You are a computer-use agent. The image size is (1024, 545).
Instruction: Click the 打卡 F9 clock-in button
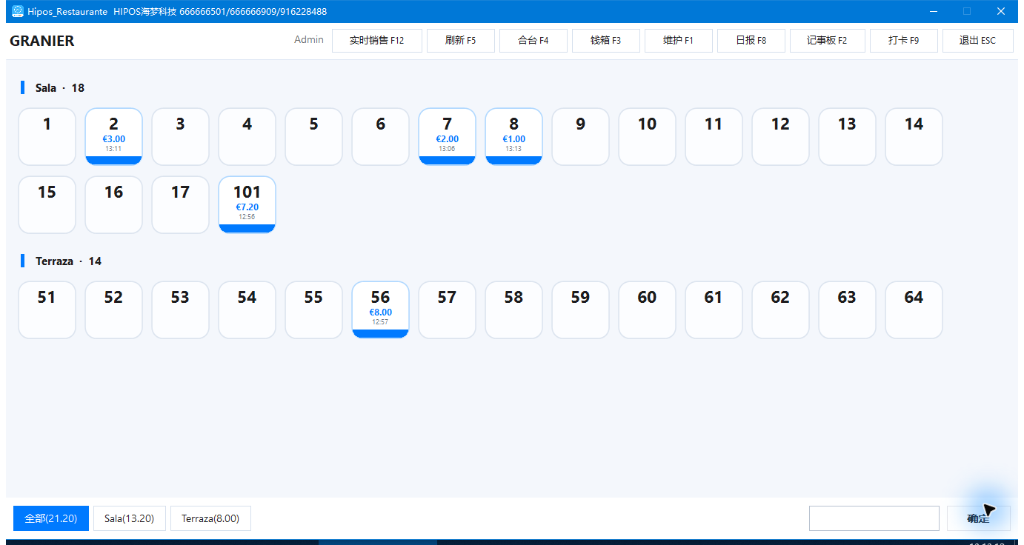coord(904,41)
